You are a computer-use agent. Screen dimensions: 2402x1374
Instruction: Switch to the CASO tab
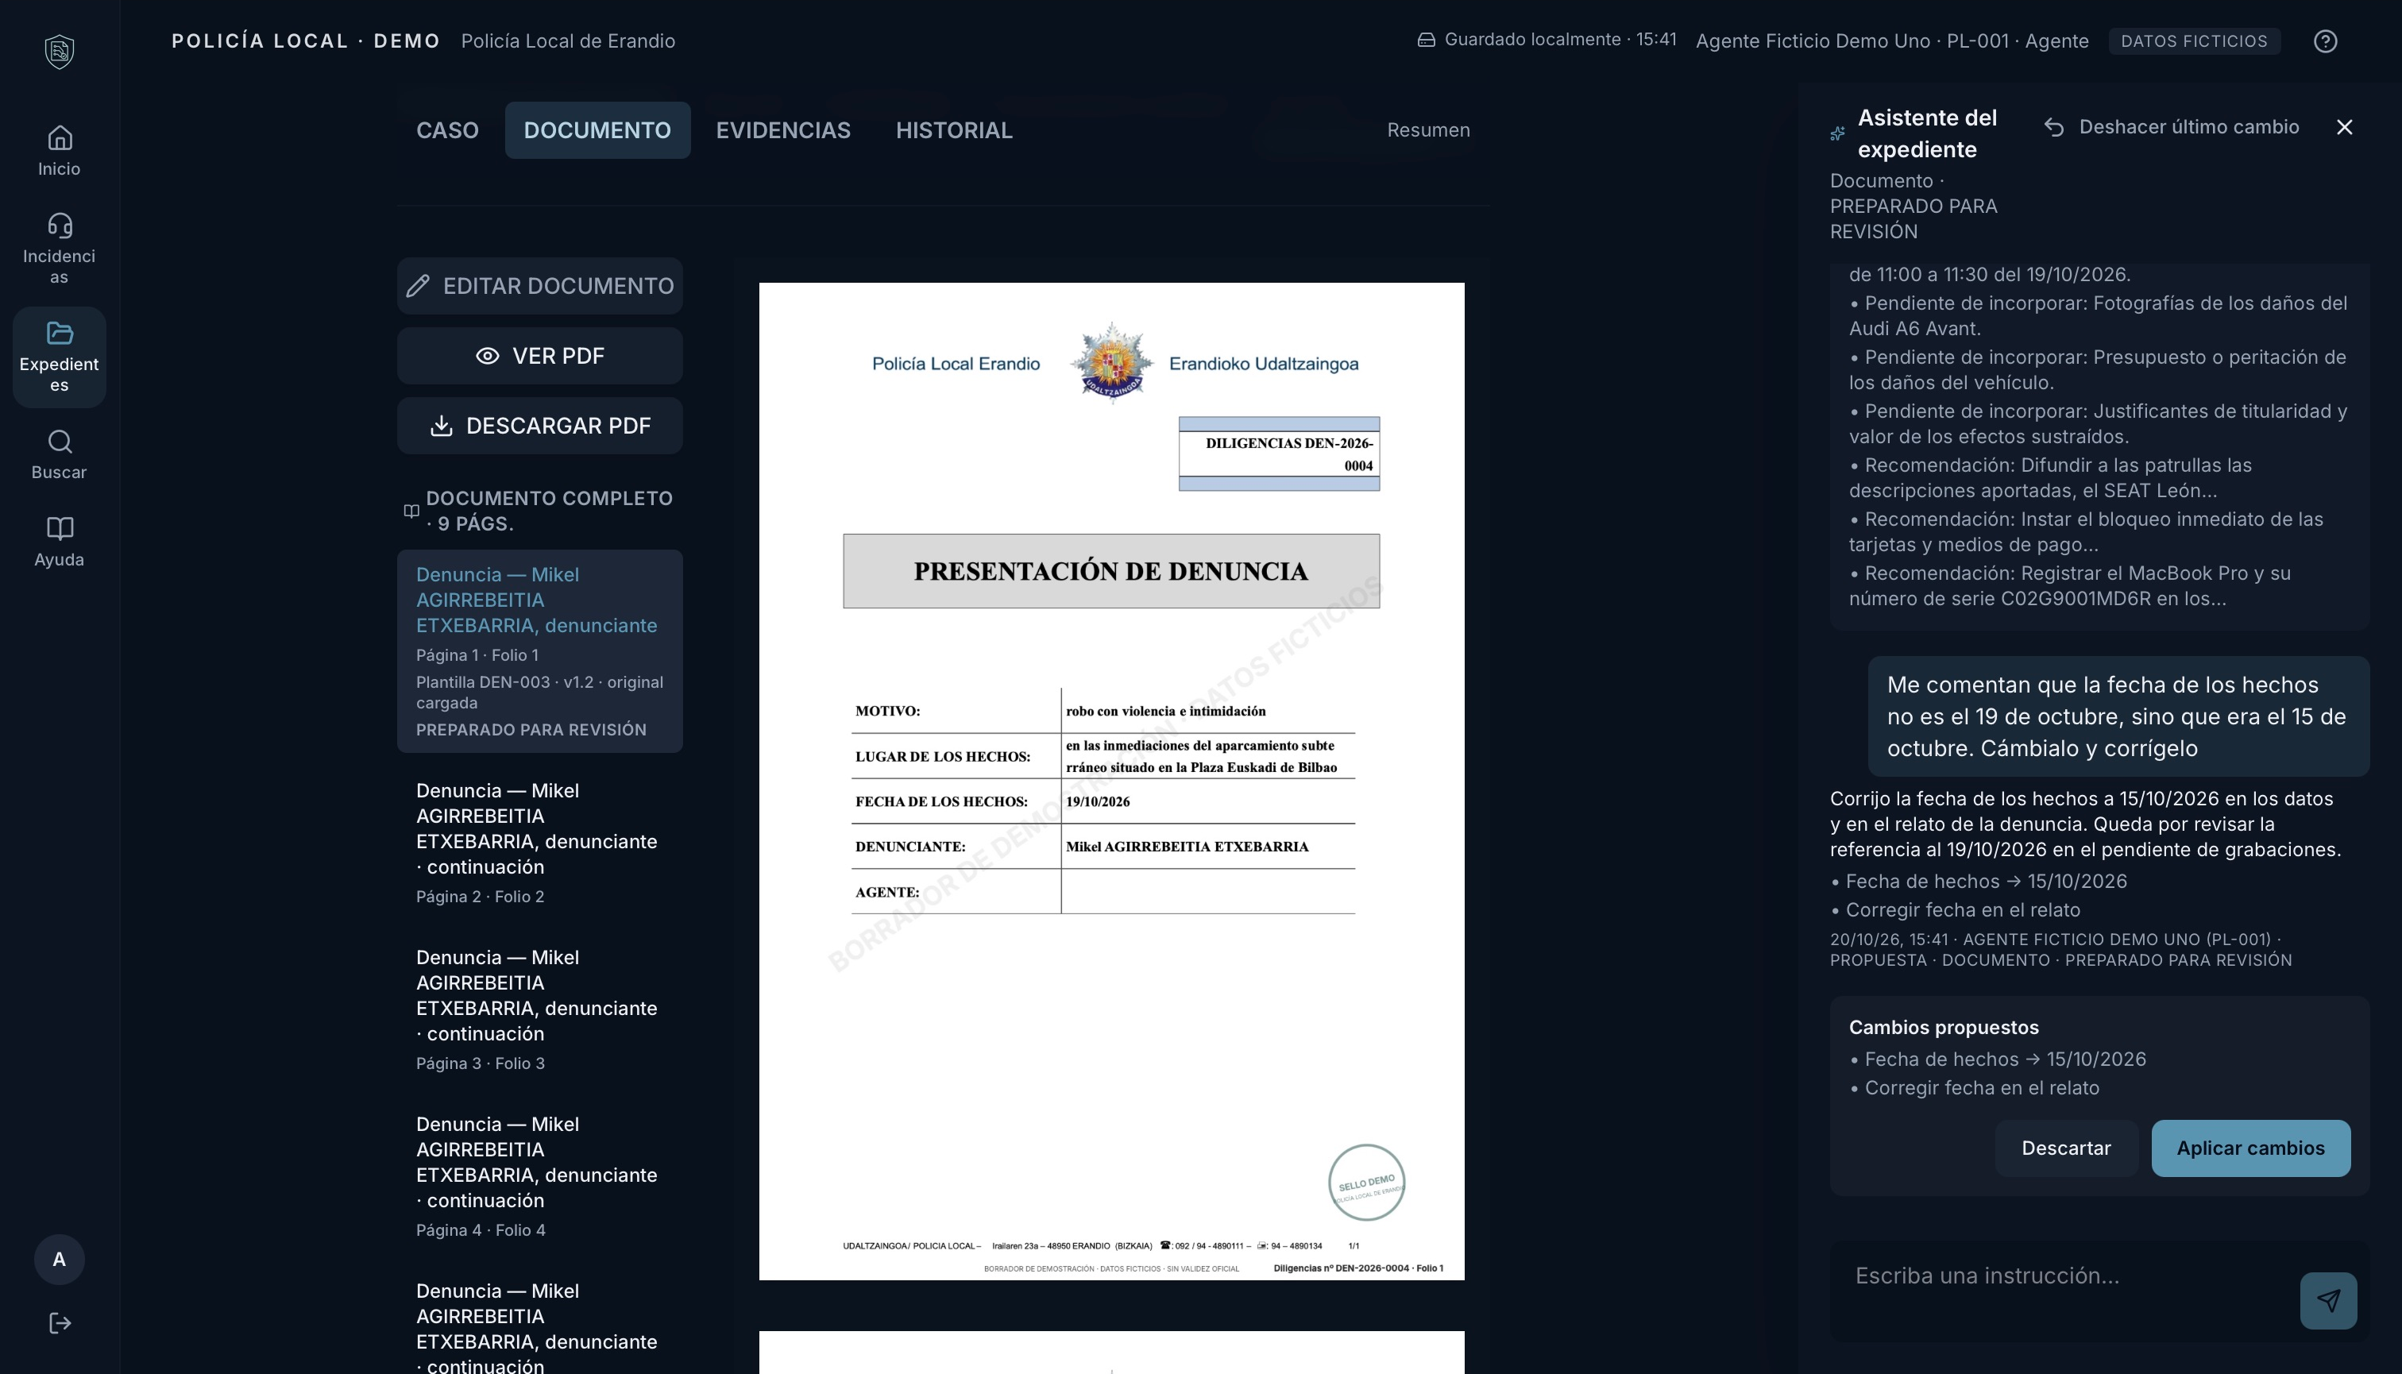click(447, 130)
